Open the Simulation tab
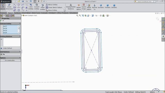Viewport: 165px width, 93px height. point(73,13)
